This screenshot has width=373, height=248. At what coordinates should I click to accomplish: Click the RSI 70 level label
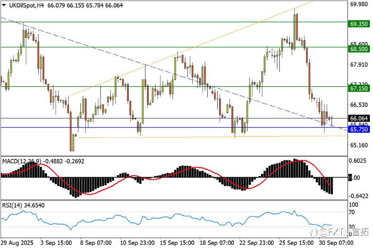click(x=351, y=212)
